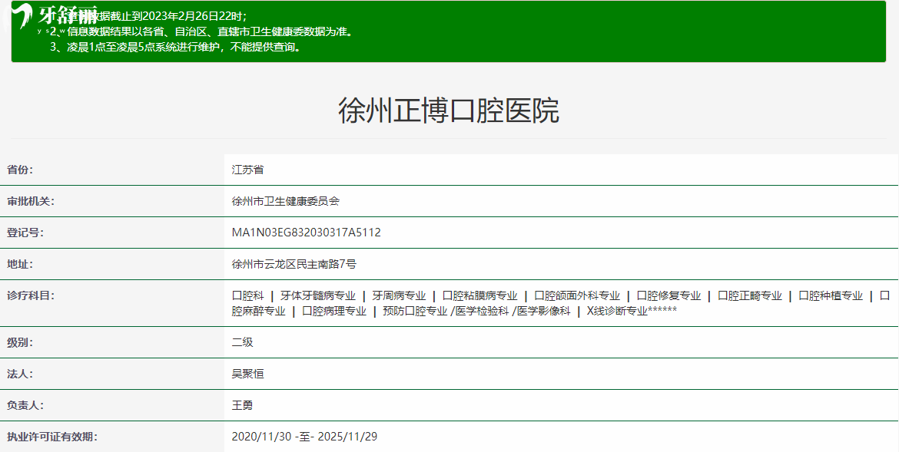Click license validity dates 2020/11/30 to 2025/11/29
Viewport: 899px width, 452px height.
click(x=304, y=437)
